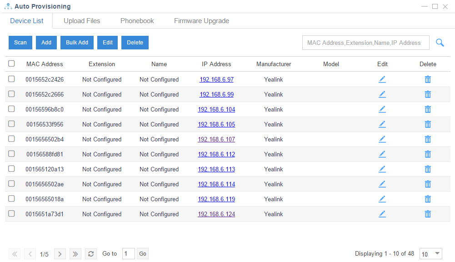This screenshot has width=455, height=262.
Task: Select the checkbox for device 0015652c2426
Action: (11, 79)
